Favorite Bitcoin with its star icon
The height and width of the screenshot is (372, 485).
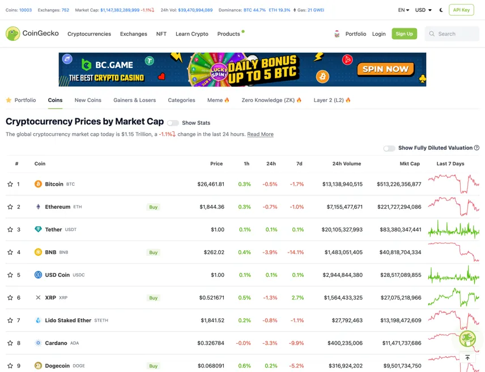(10, 184)
